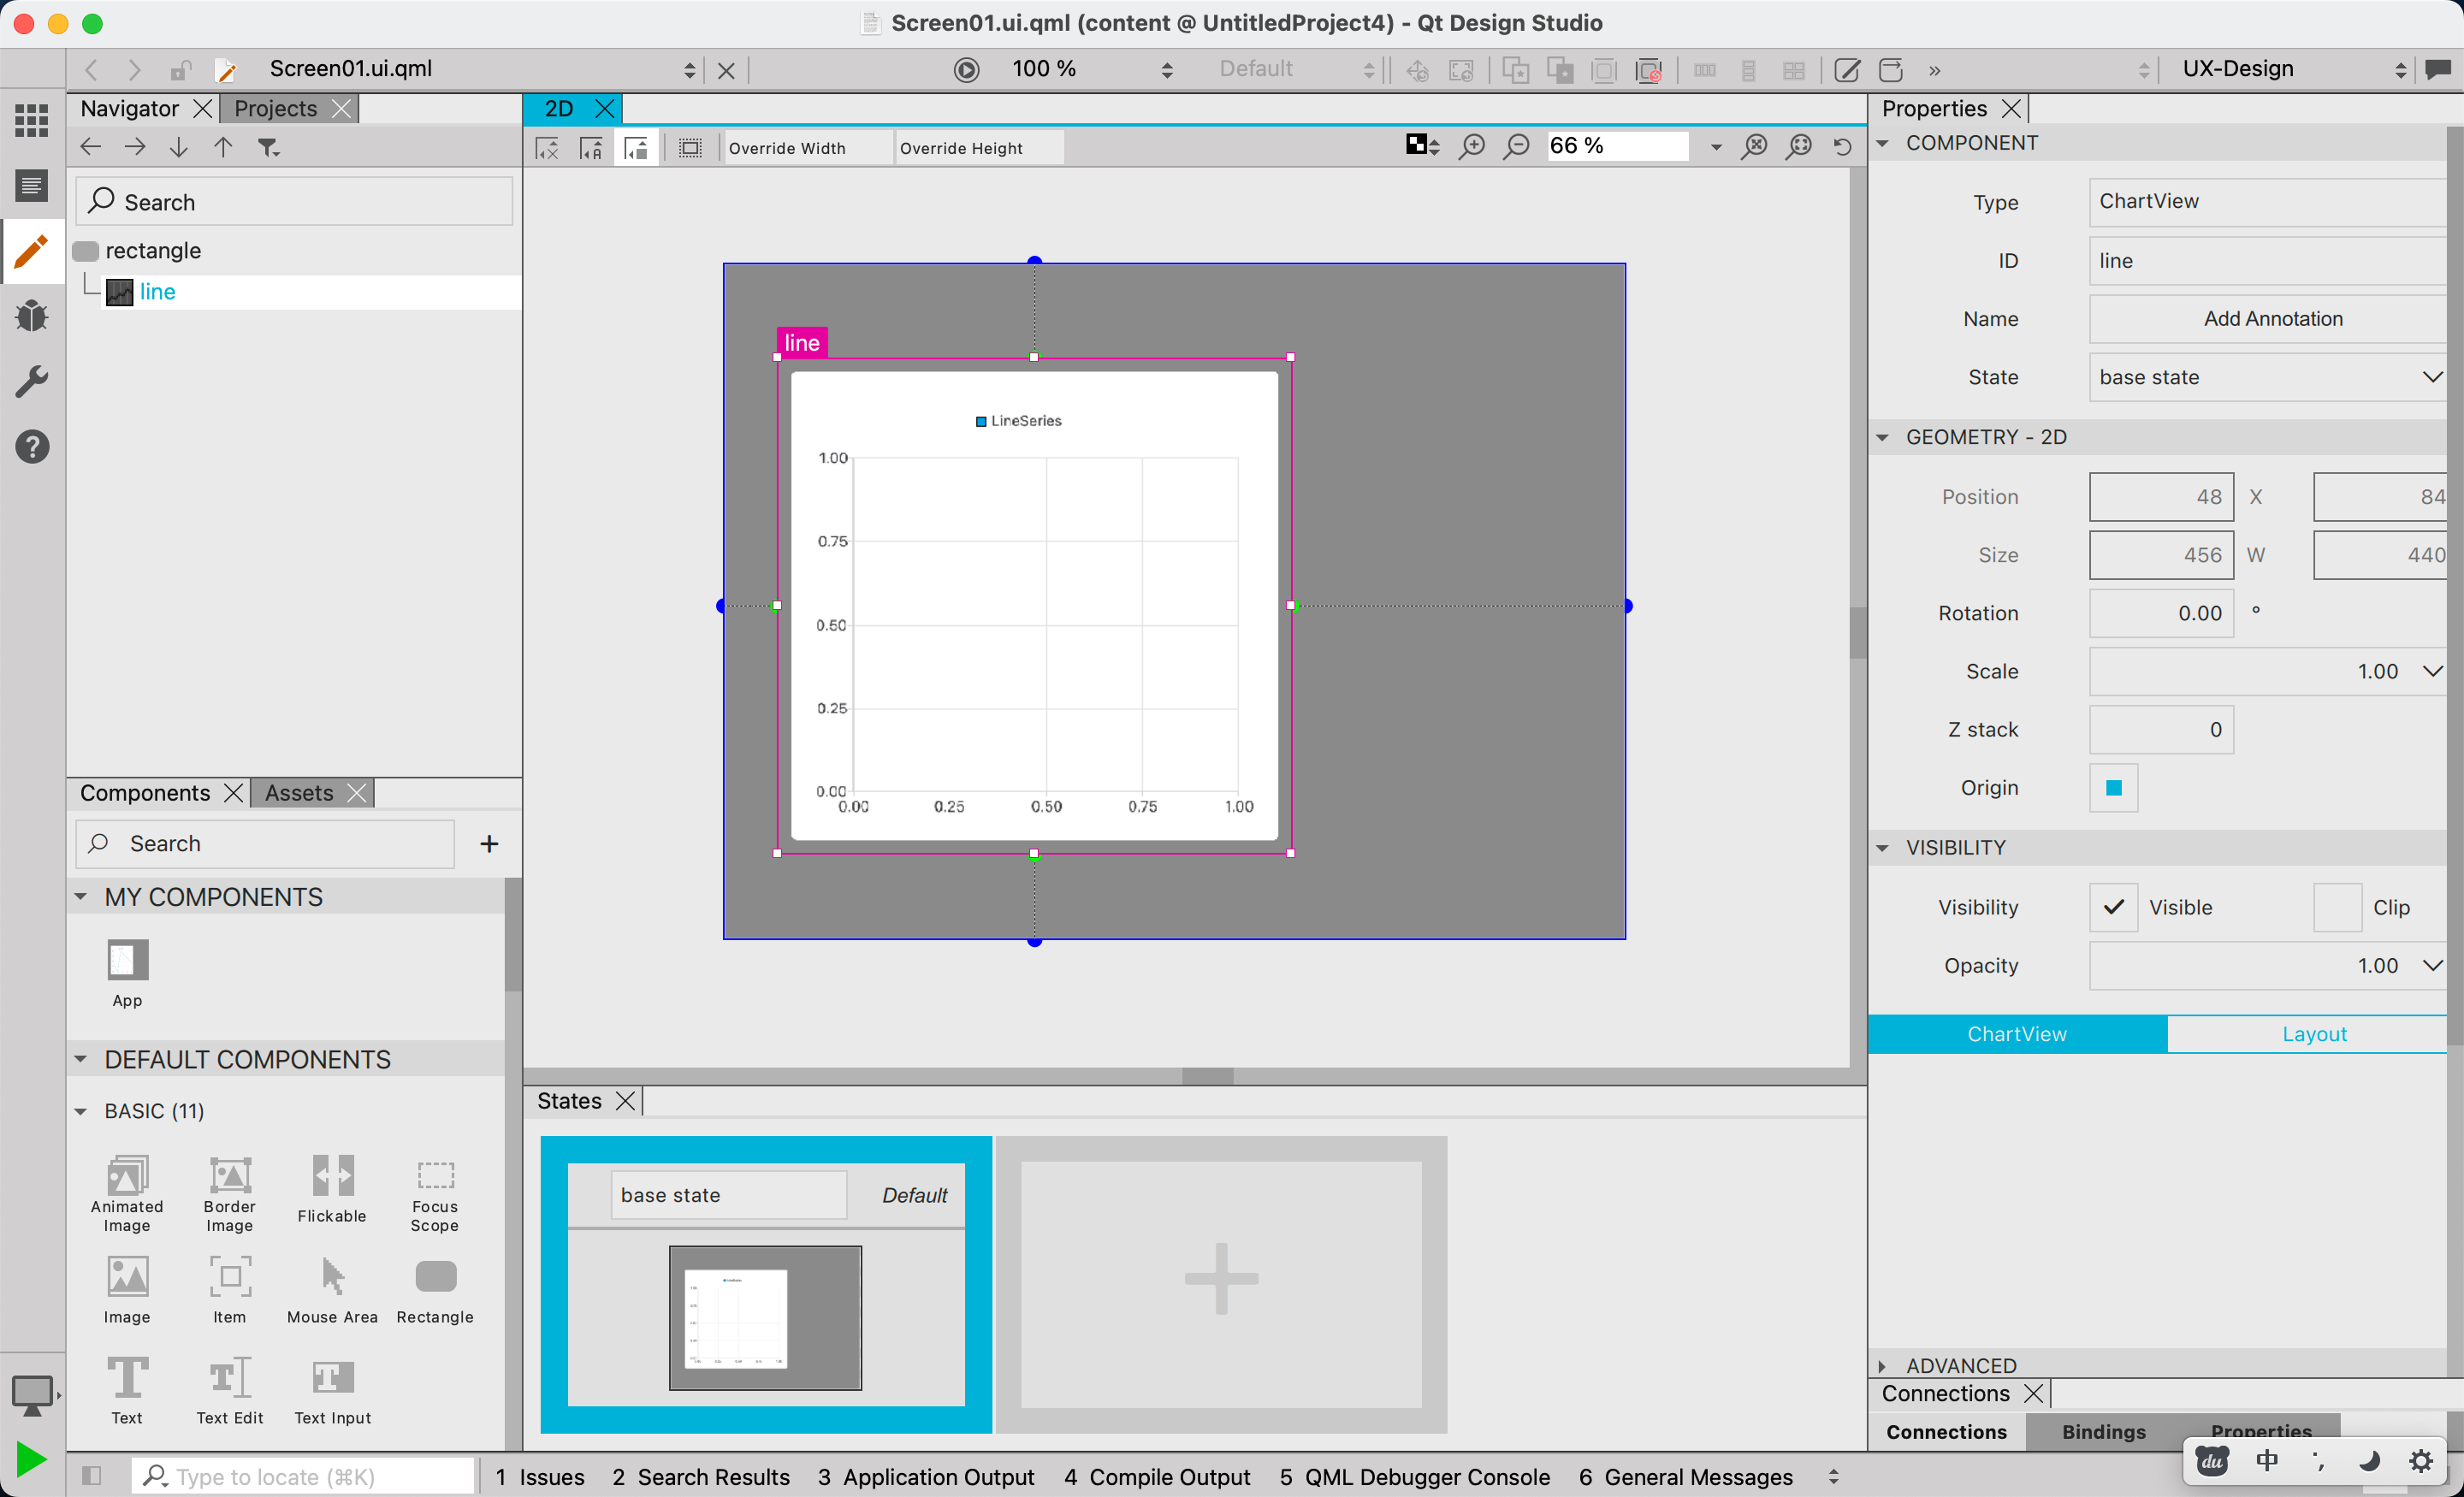Viewport: 2464px width, 1497px height.
Task: Open the Debug mode bug icon
Action: click(32, 316)
